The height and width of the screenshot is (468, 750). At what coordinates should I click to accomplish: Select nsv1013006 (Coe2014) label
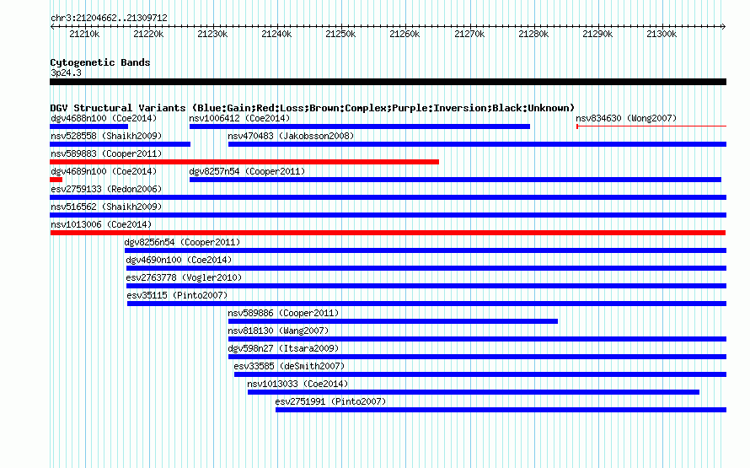tap(101, 224)
